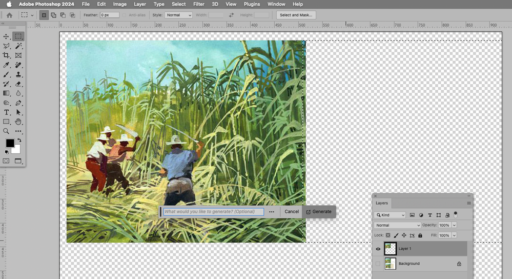Image resolution: width=512 pixels, height=279 pixels.
Task: Show the Background layer visibility box
Action: coord(378,264)
